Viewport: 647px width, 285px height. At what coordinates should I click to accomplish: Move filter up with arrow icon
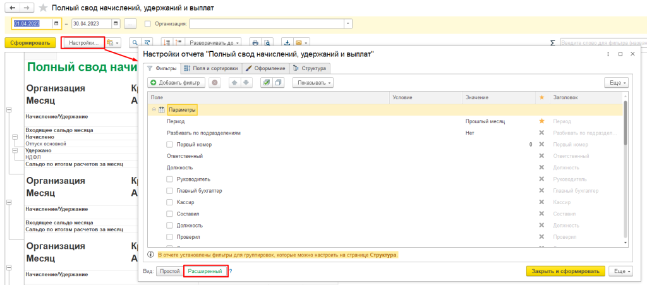click(234, 83)
